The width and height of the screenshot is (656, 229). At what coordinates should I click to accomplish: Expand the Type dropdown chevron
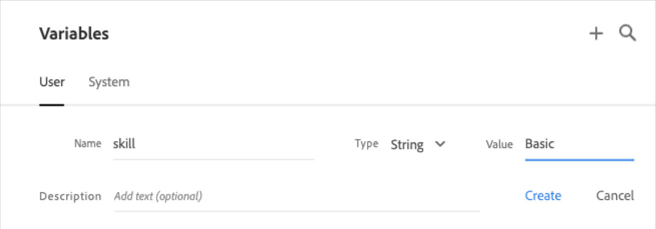440,144
